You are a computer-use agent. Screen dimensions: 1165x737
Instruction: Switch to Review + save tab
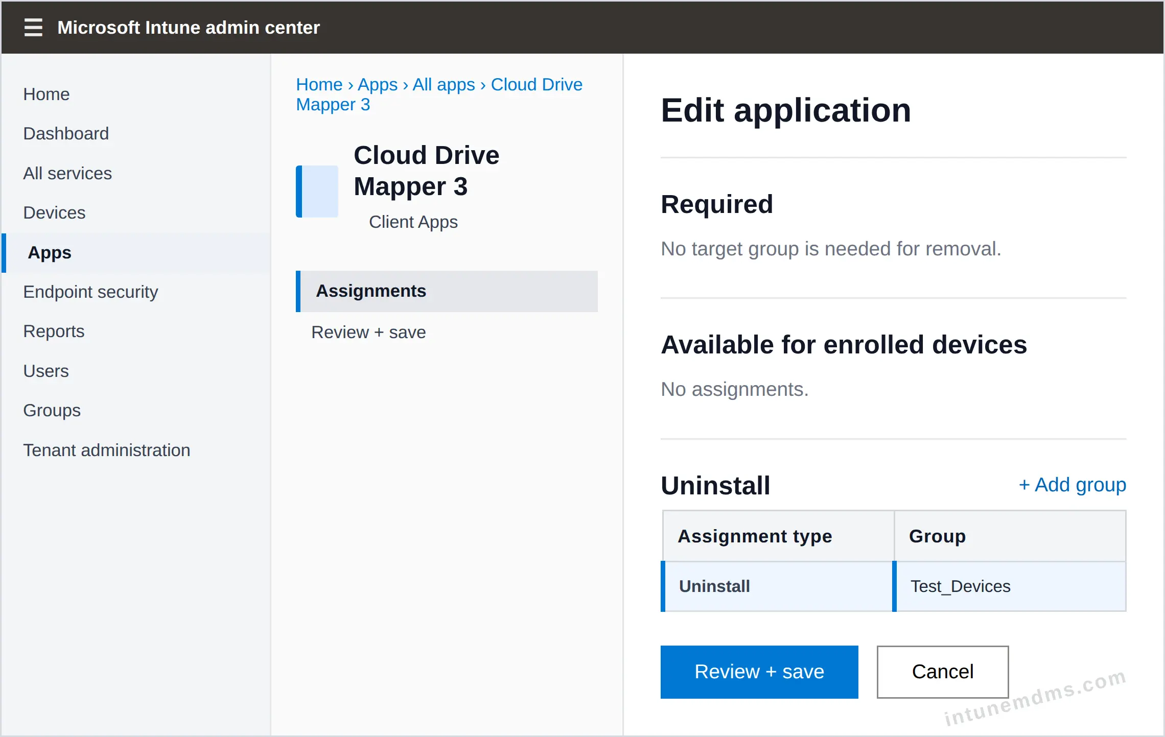click(x=368, y=332)
